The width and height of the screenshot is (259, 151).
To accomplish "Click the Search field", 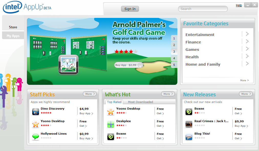I will coord(203,9).
